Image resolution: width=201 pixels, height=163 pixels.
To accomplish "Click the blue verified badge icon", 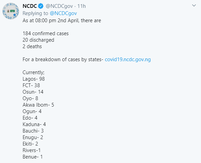I will pyautogui.click(x=41, y=6).
